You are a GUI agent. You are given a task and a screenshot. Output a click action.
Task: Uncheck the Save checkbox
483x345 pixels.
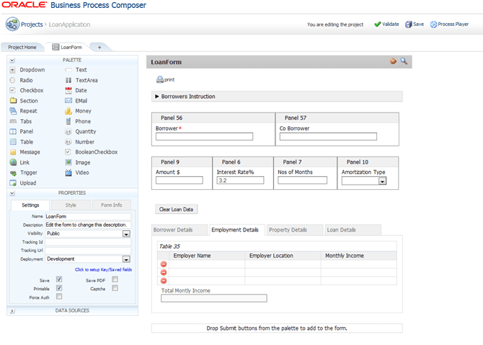[59, 279]
